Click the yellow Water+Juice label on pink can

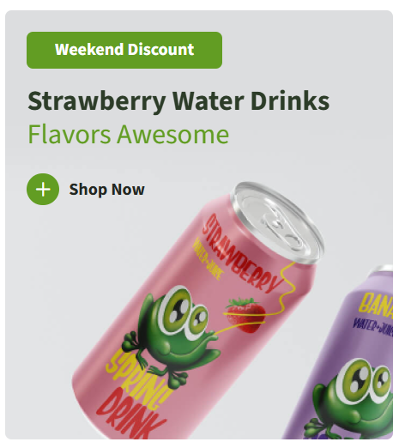pos(207,261)
